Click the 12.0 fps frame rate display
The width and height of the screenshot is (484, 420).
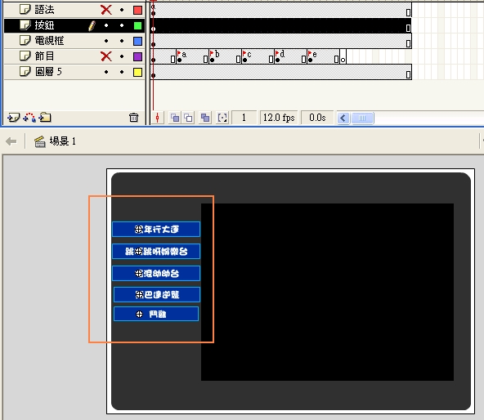[x=279, y=118]
